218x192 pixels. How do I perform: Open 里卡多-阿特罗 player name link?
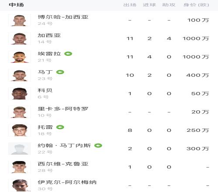coord(63,109)
